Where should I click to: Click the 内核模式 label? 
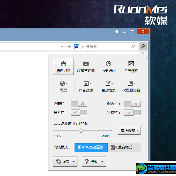(x=62, y=147)
